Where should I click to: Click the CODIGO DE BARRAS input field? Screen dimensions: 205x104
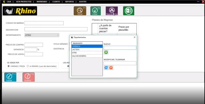(x=44, y=23)
